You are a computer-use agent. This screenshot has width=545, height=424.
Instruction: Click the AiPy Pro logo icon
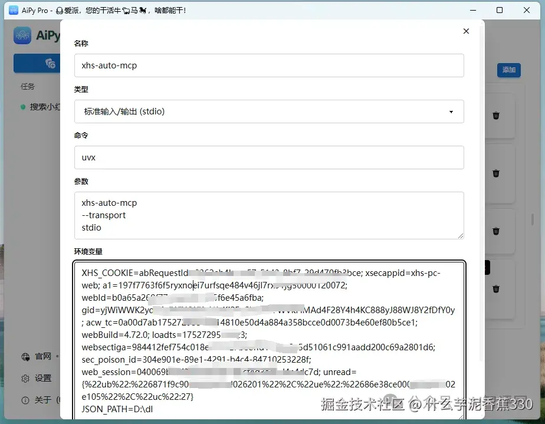point(22,35)
